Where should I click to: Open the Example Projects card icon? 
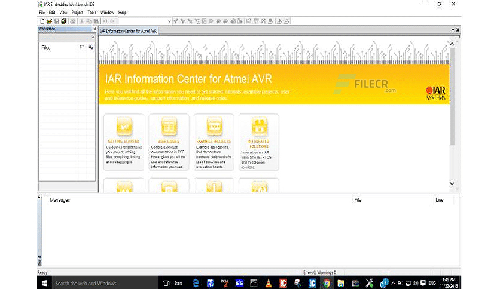coord(214,127)
